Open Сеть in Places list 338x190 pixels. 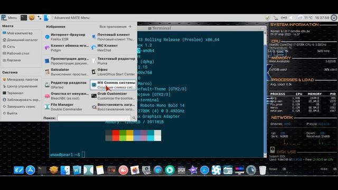8,46
